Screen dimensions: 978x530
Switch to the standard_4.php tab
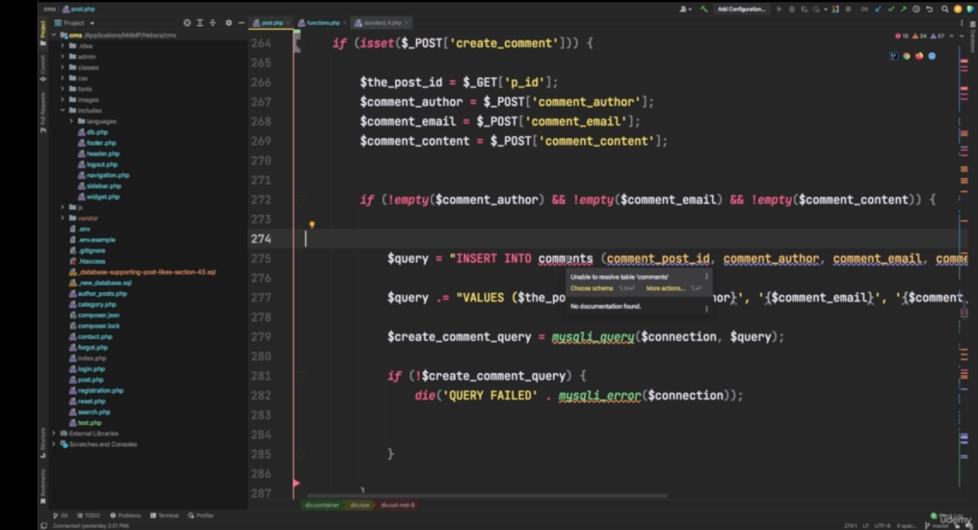tap(382, 23)
